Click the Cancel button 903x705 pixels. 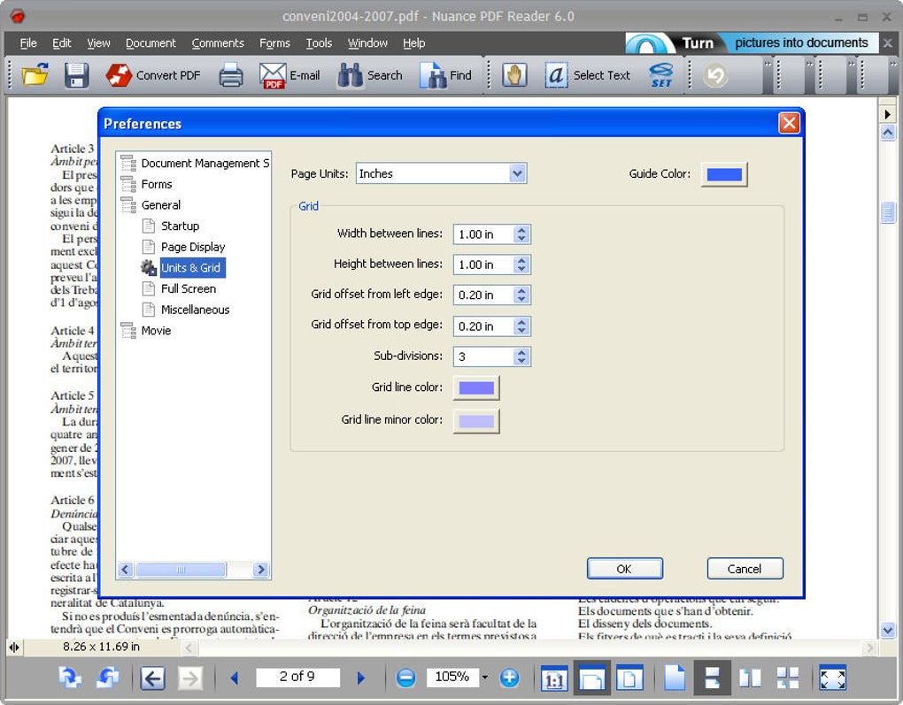point(745,569)
